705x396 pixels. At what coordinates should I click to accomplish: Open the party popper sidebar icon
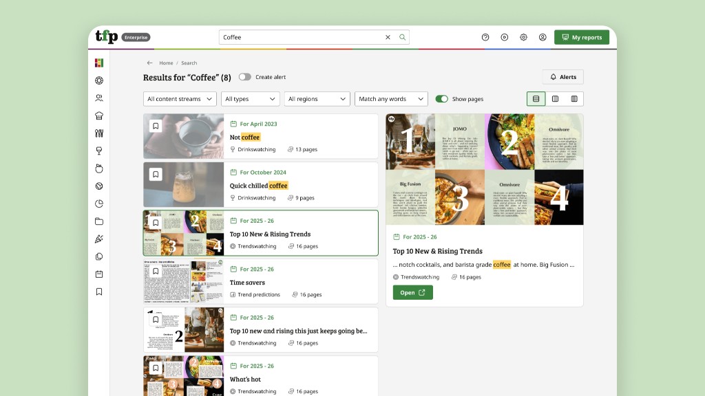pyautogui.click(x=99, y=239)
